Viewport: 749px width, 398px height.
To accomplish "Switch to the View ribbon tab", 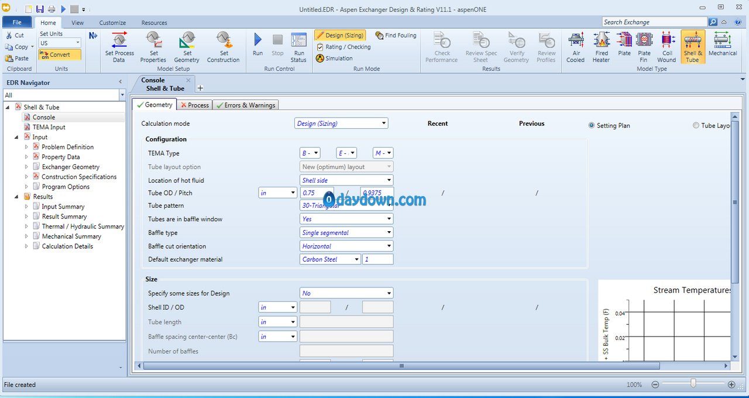I will coord(78,23).
